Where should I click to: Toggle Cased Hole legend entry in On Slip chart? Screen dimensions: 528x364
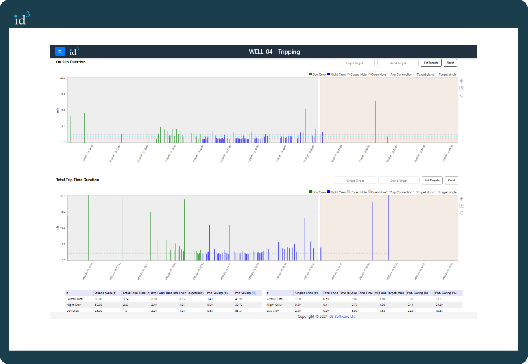[357, 75]
